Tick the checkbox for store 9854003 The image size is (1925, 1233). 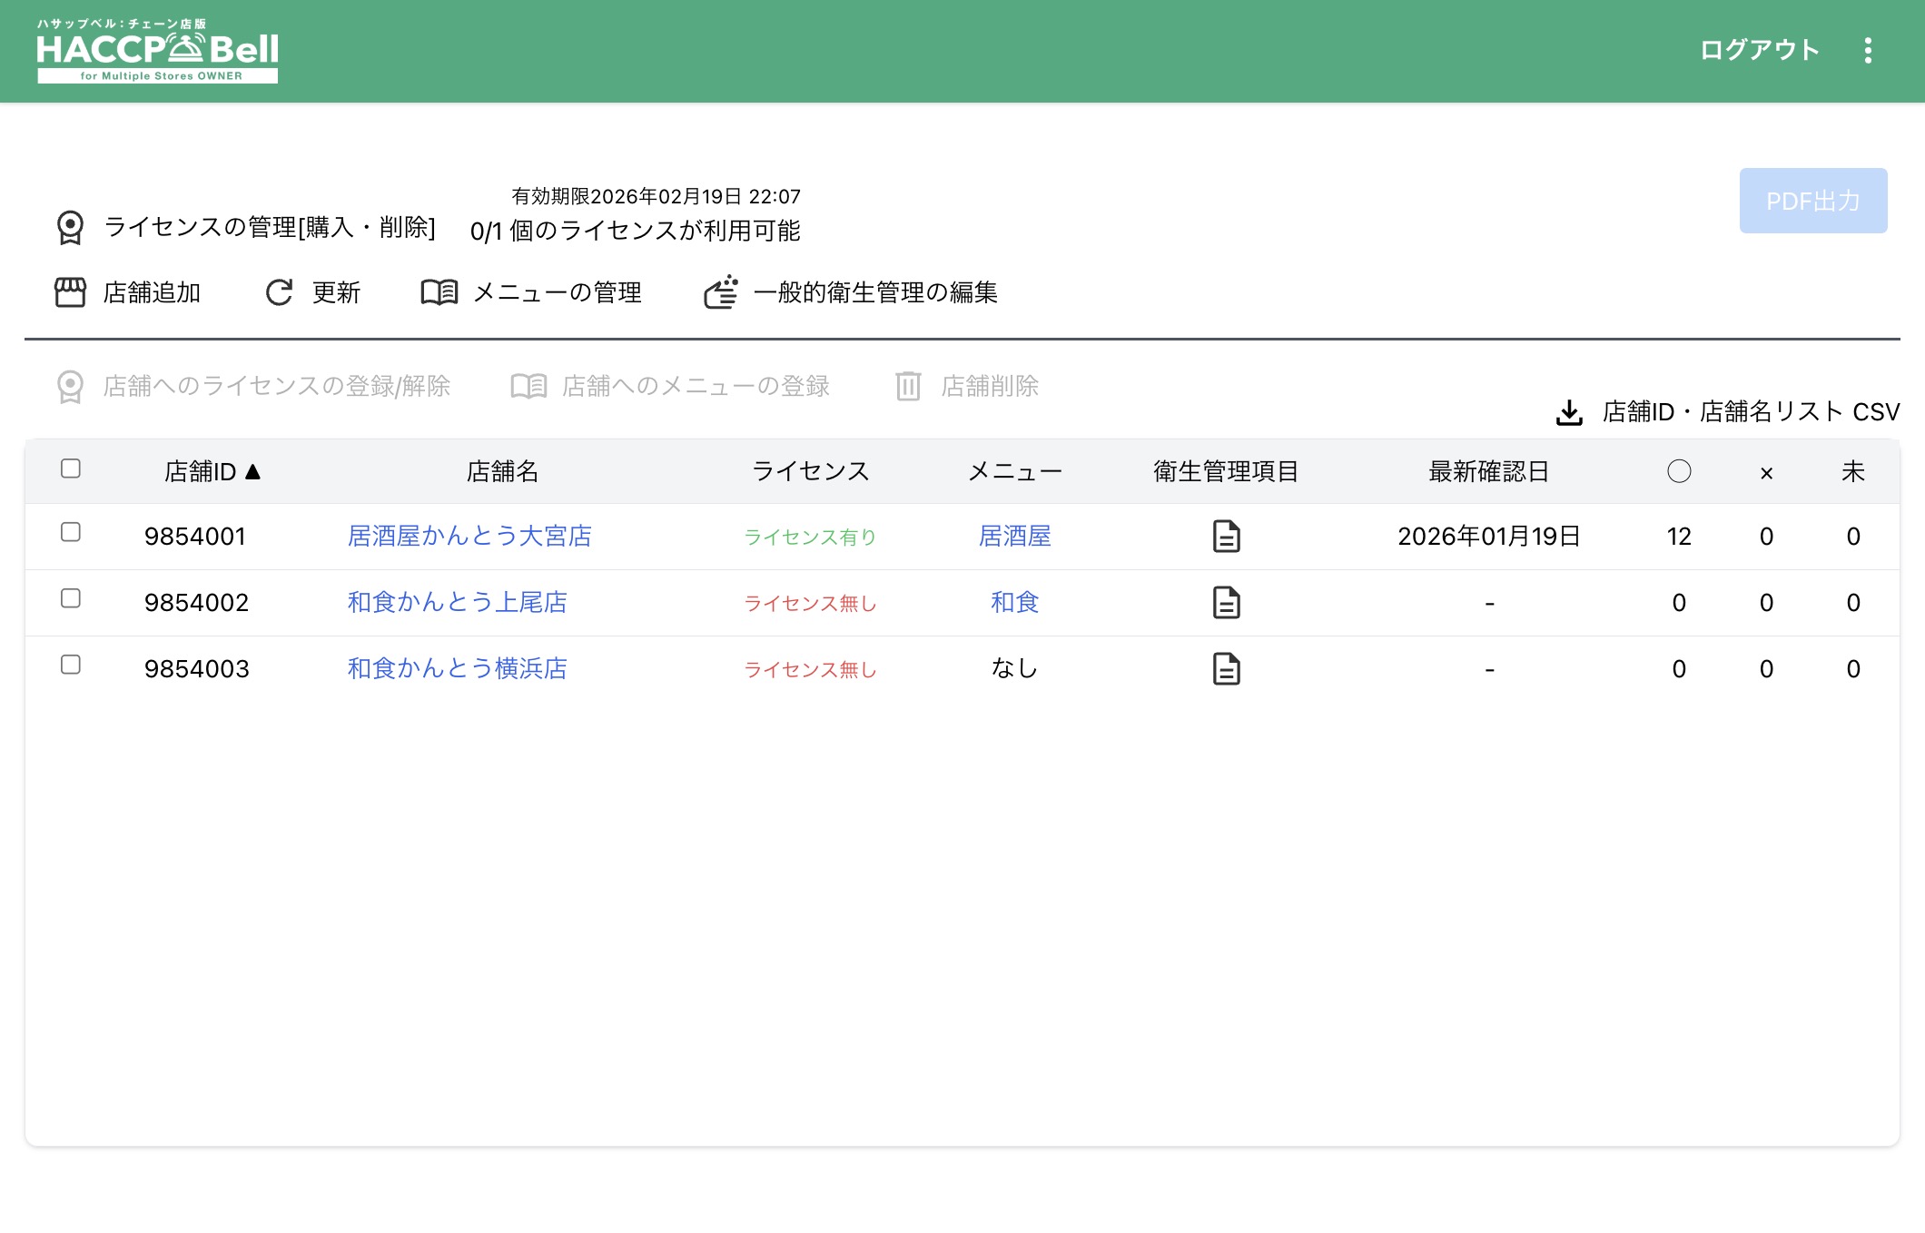[x=71, y=665]
